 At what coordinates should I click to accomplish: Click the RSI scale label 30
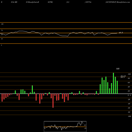[x=2, y=39]
